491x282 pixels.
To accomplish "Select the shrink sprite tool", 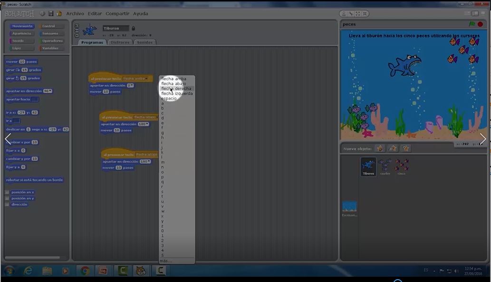I will pos(365,14).
